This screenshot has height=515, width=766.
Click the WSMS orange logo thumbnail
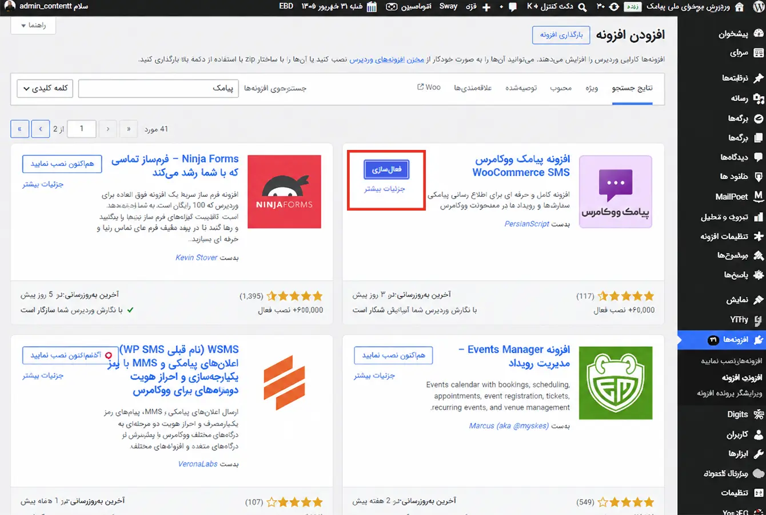pos(284,383)
